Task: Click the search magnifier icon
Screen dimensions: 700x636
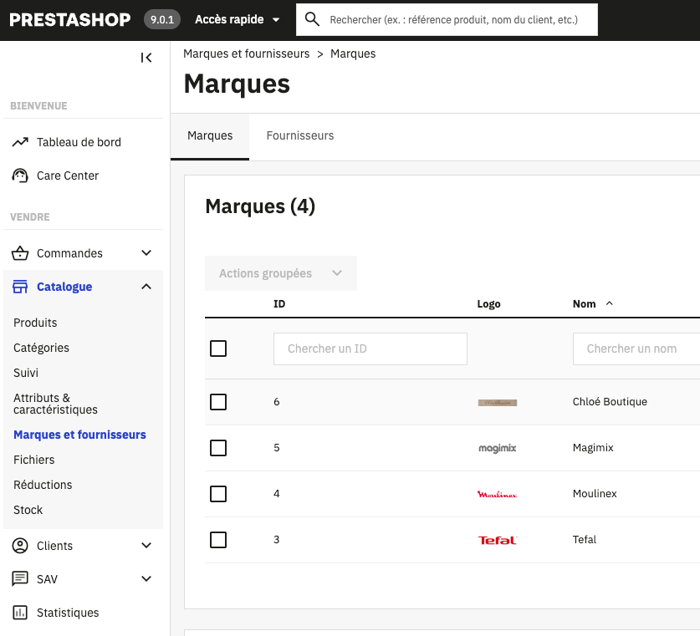Action: coord(312,19)
